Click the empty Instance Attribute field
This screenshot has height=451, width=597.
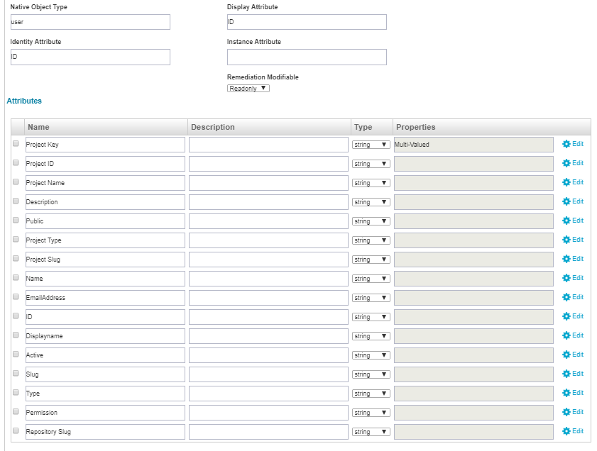tap(307, 57)
